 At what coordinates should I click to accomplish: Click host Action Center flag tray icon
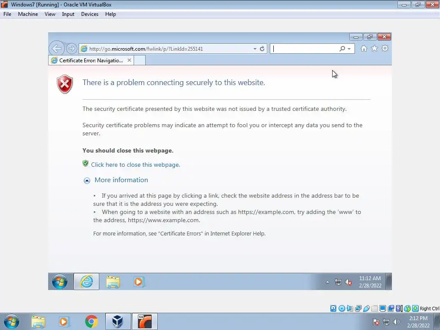tap(376, 322)
